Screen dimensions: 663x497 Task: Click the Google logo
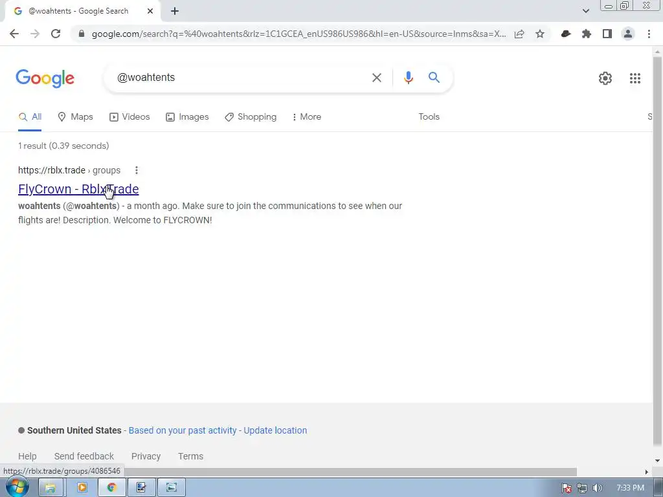pos(45,78)
